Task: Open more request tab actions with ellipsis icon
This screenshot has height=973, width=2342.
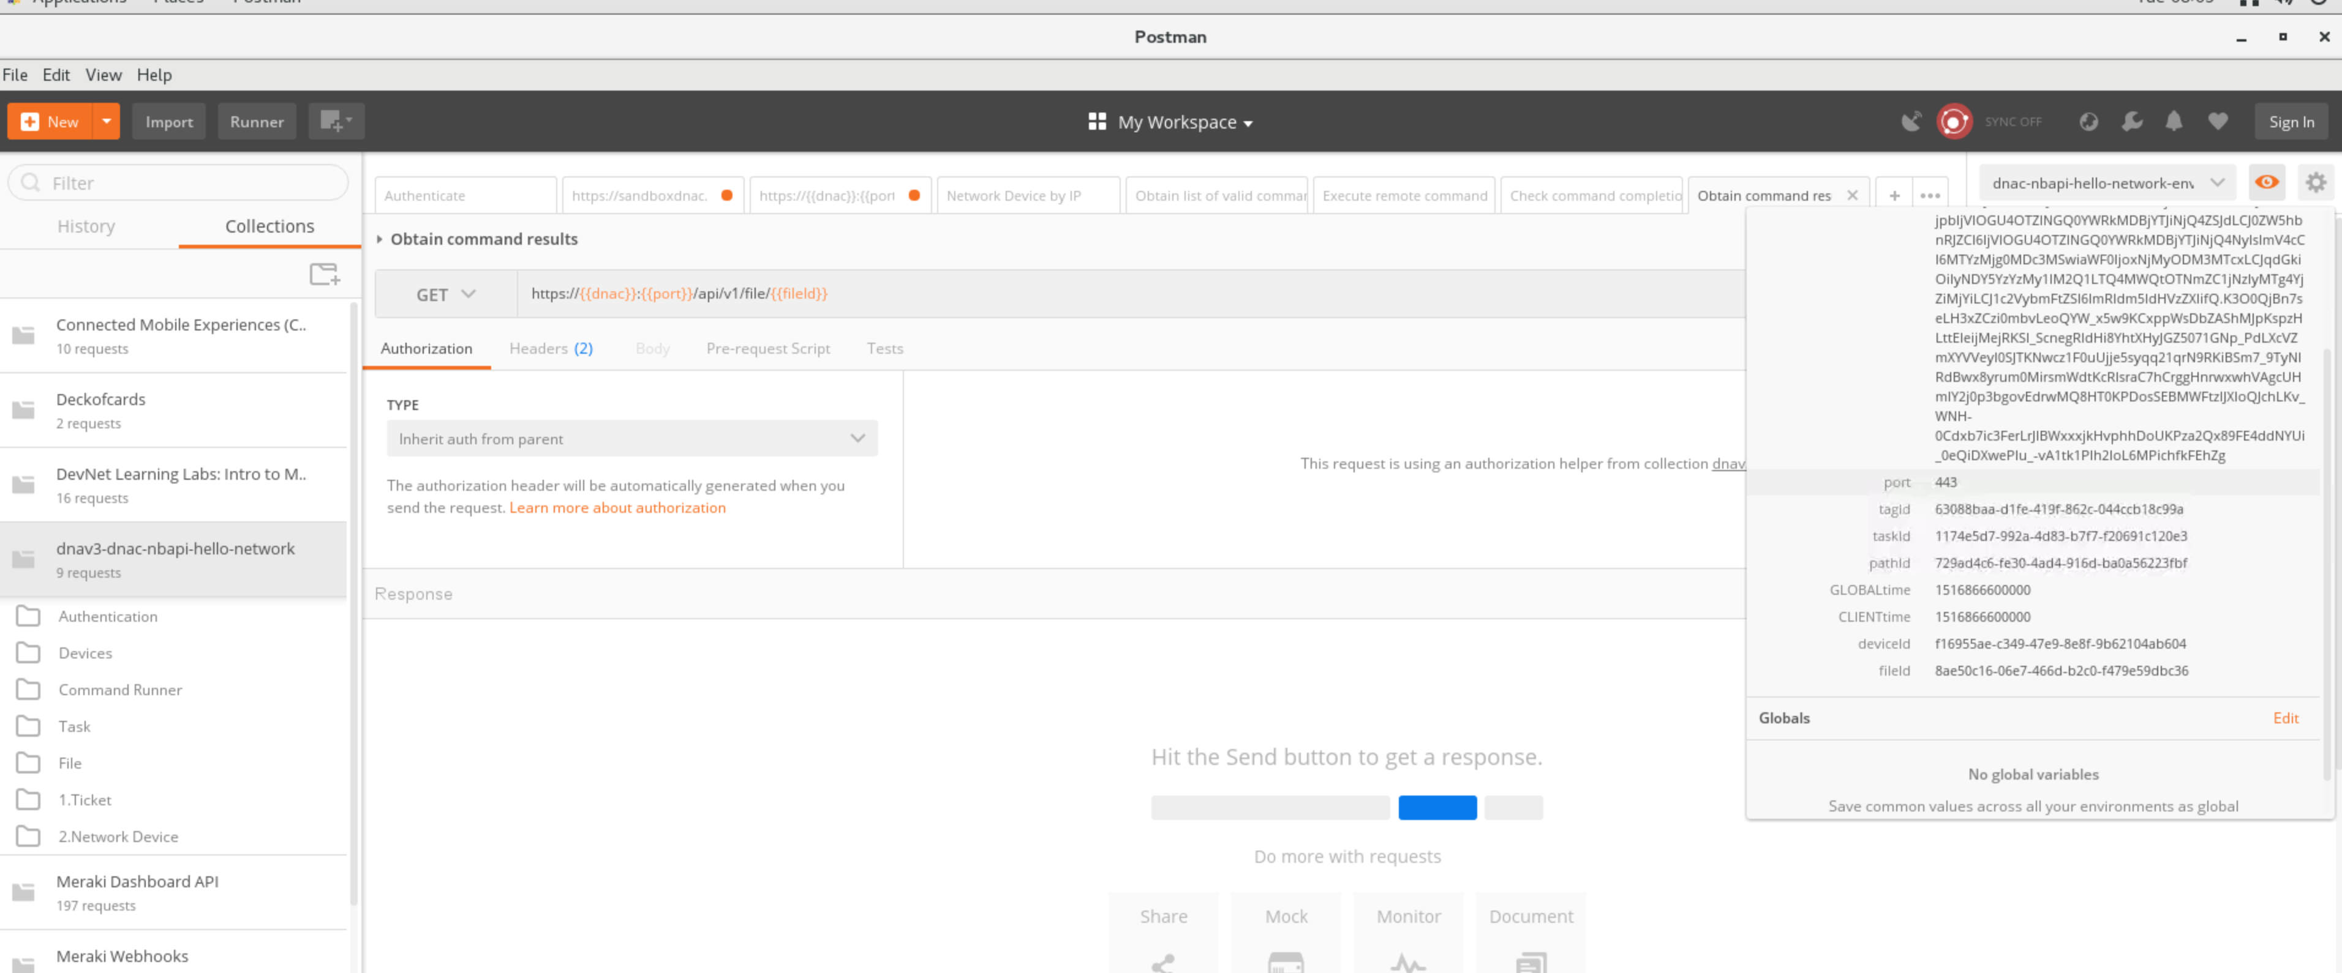Action: 1930,195
